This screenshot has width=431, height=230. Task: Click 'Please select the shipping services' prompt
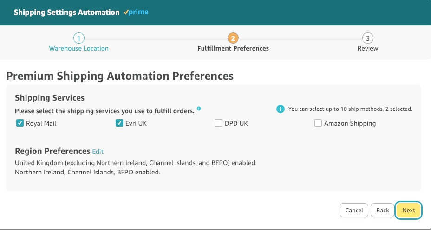(104, 111)
